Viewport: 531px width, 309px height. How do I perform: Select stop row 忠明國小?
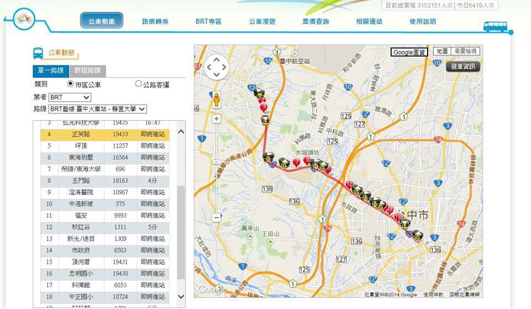point(105,274)
